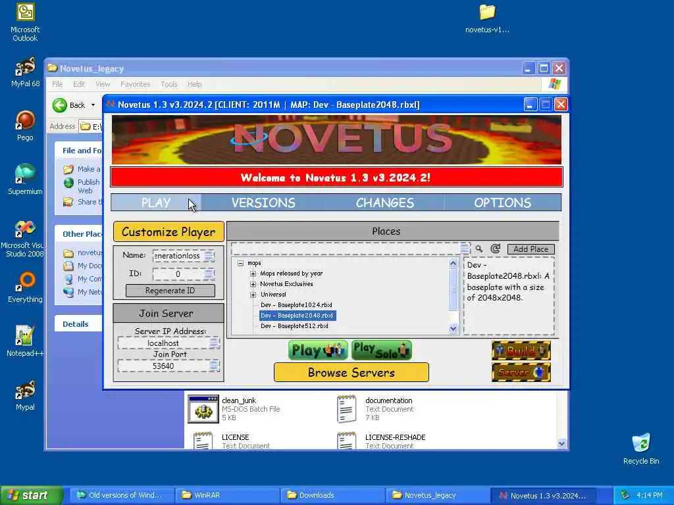Click the Customize Player button
Screen dimensions: 674x505
click(x=168, y=232)
